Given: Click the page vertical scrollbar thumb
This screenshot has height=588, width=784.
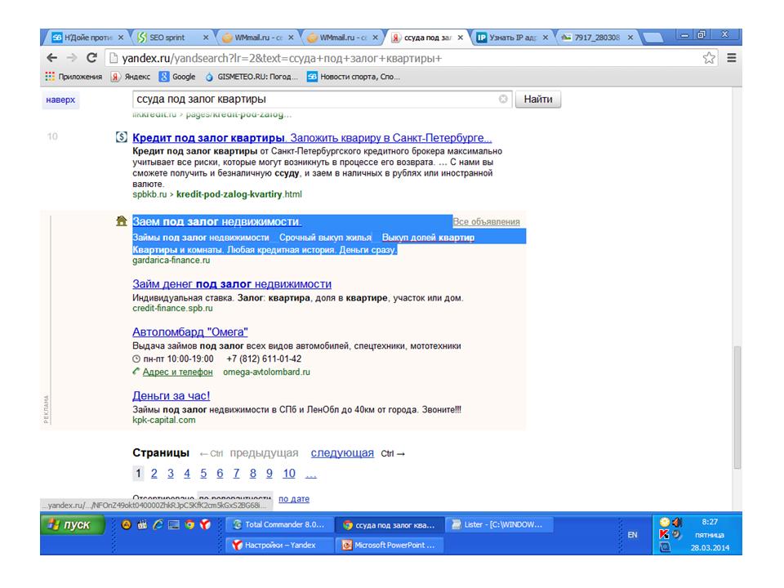Looking at the screenshot, I should click(737, 407).
